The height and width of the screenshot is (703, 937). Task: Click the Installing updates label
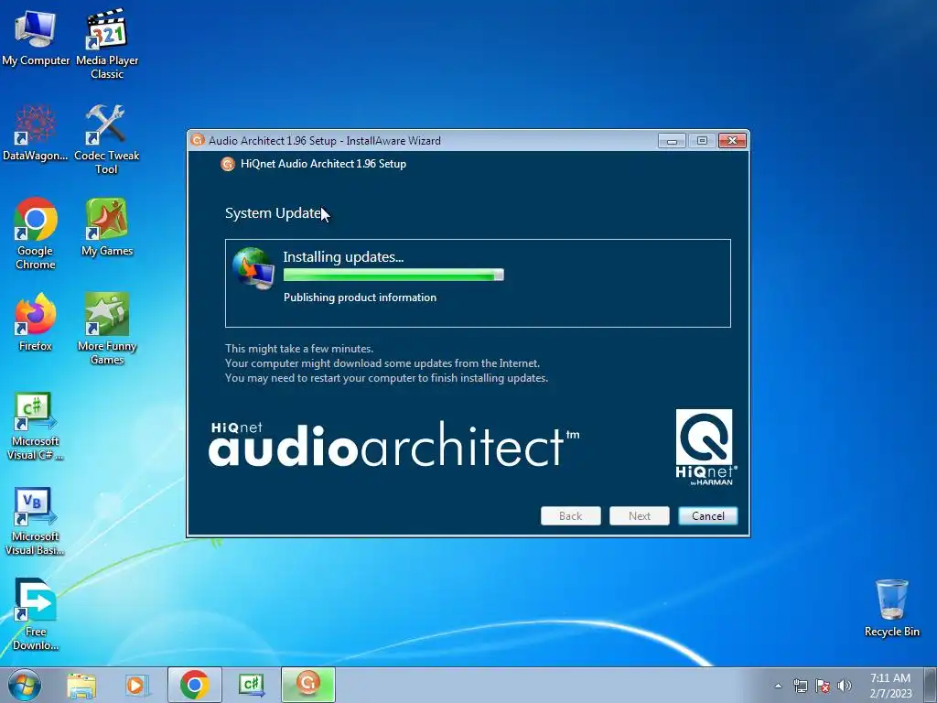pos(344,257)
